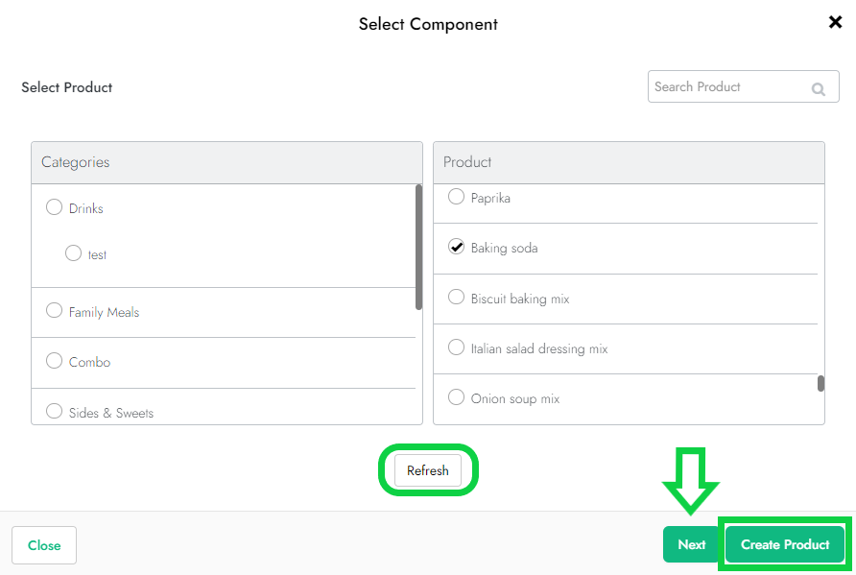The image size is (856, 575).
Task: Click the Create Product button
Action: [x=785, y=544]
